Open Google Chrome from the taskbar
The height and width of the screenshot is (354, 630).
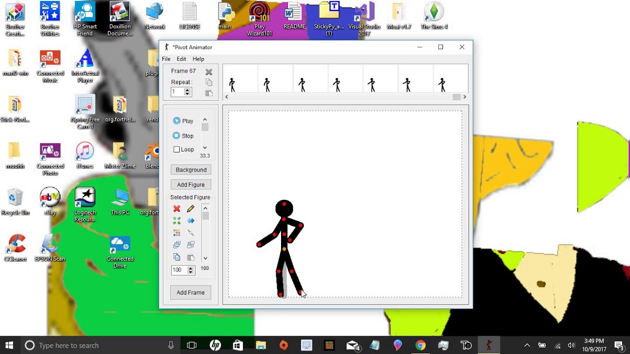420,345
